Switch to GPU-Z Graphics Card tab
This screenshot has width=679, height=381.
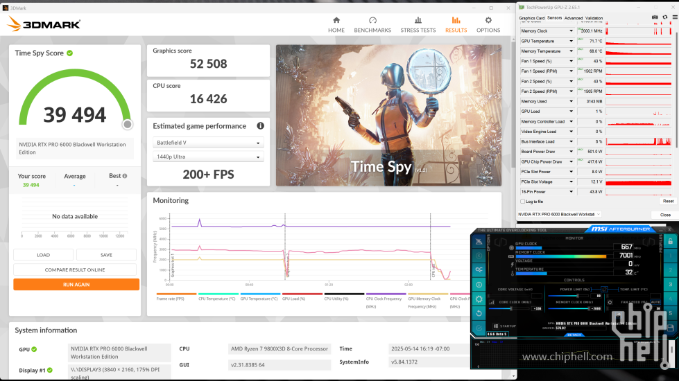(x=532, y=18)
